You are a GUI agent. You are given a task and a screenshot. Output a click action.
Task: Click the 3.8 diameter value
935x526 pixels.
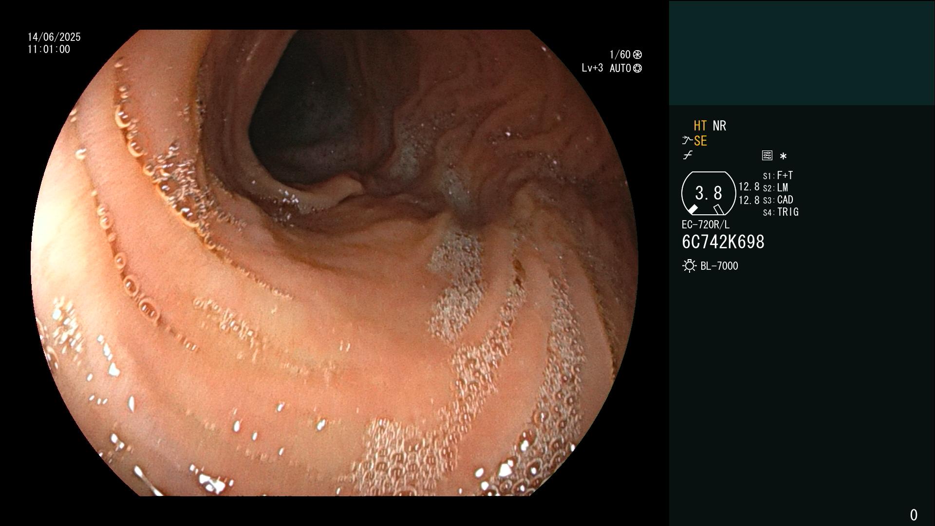[x=709, y=193]
